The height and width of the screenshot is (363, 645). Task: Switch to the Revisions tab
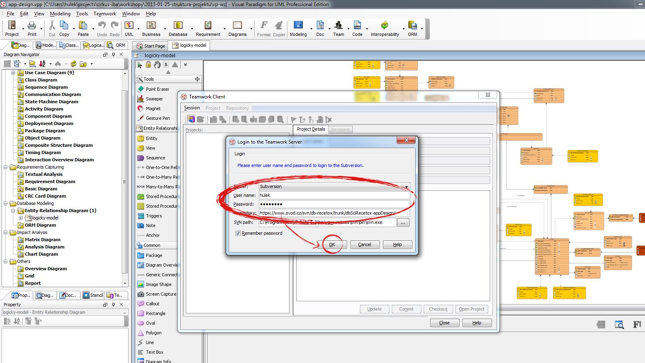pos(341,129)
